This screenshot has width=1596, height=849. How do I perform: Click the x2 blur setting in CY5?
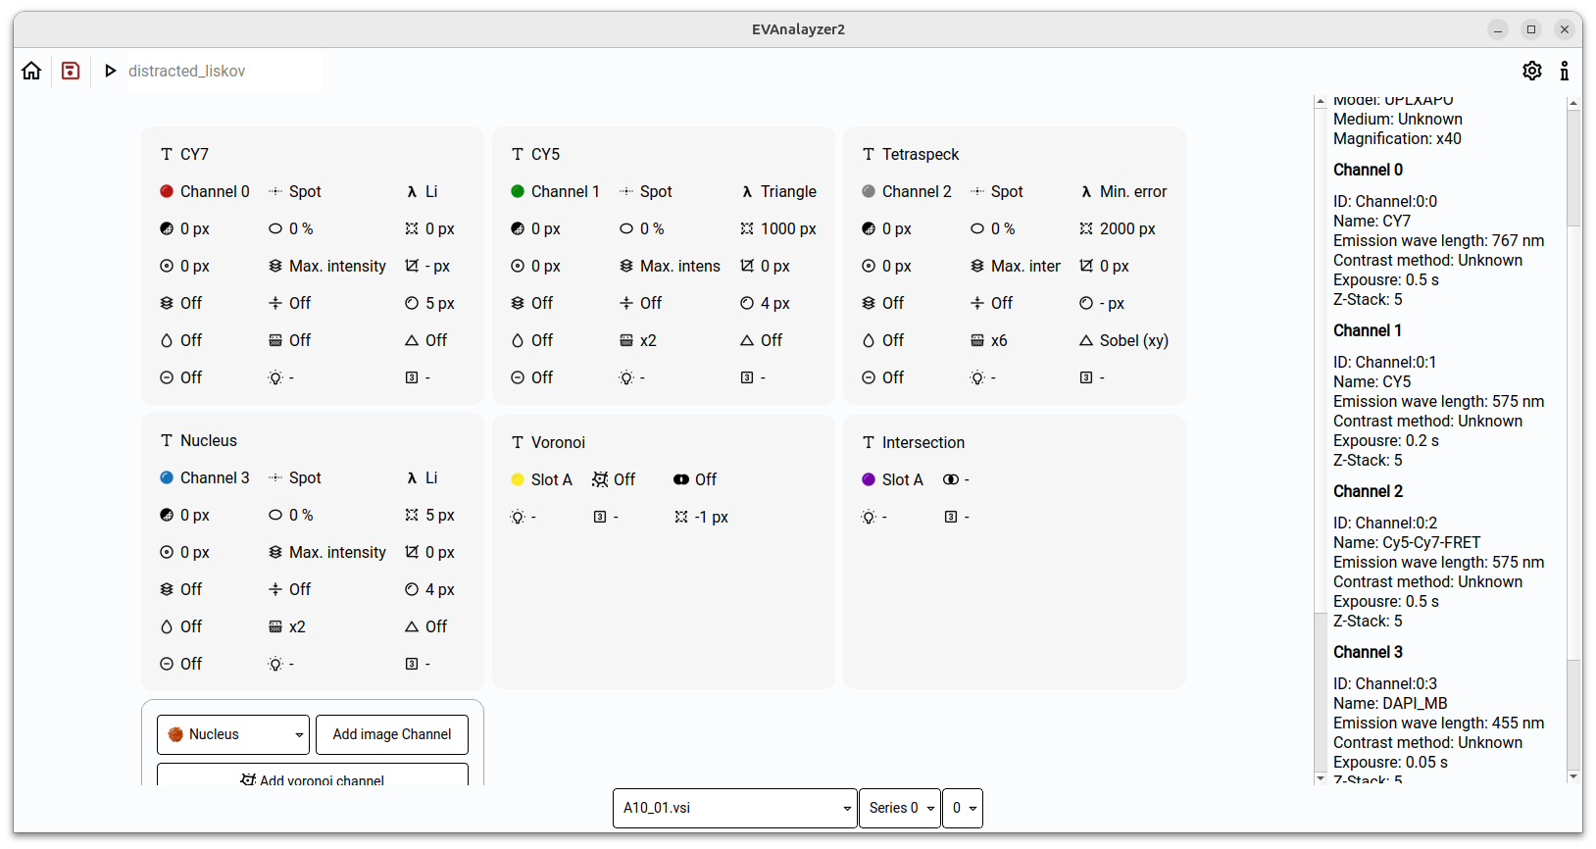(x=638, y=340)
